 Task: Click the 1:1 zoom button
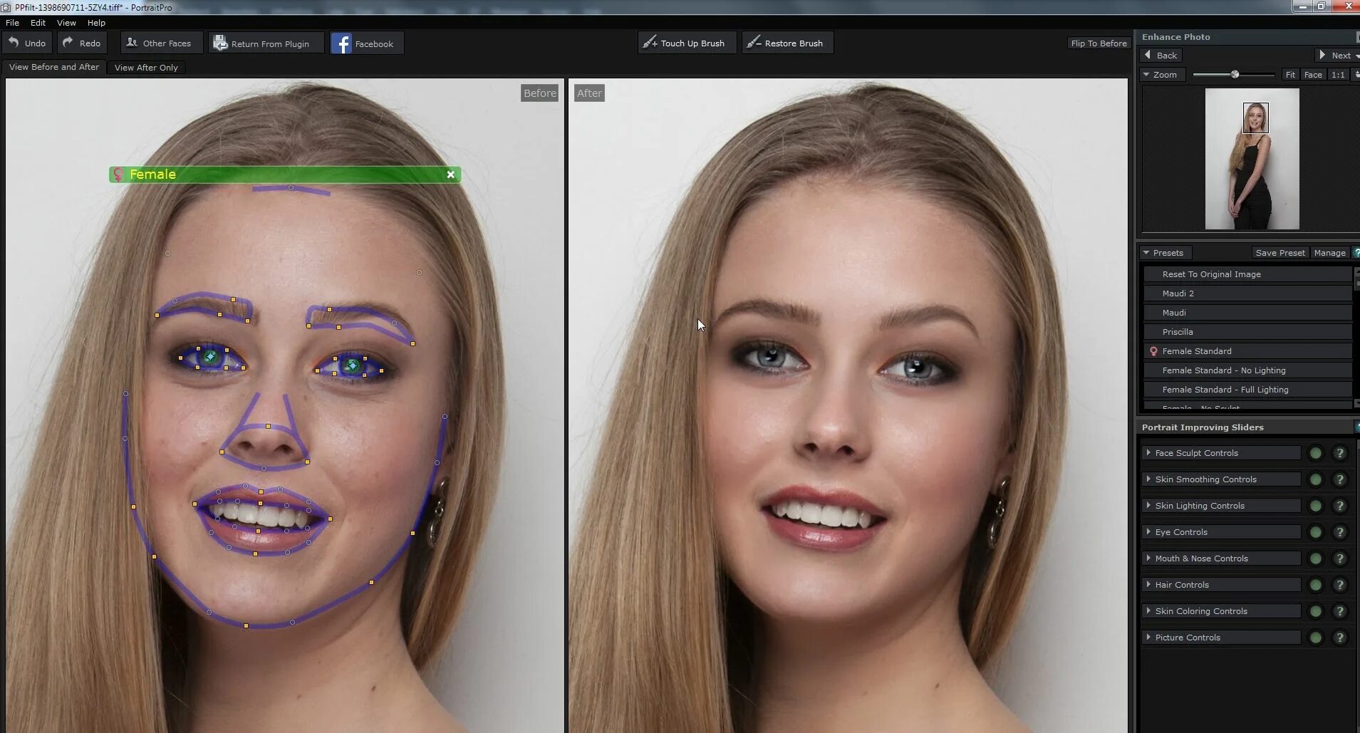[x=1338, y=75]
